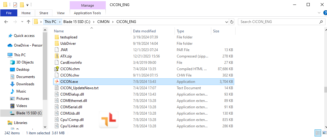Open the View ribbon tab
327x137 pixels.
coord(61,13)
